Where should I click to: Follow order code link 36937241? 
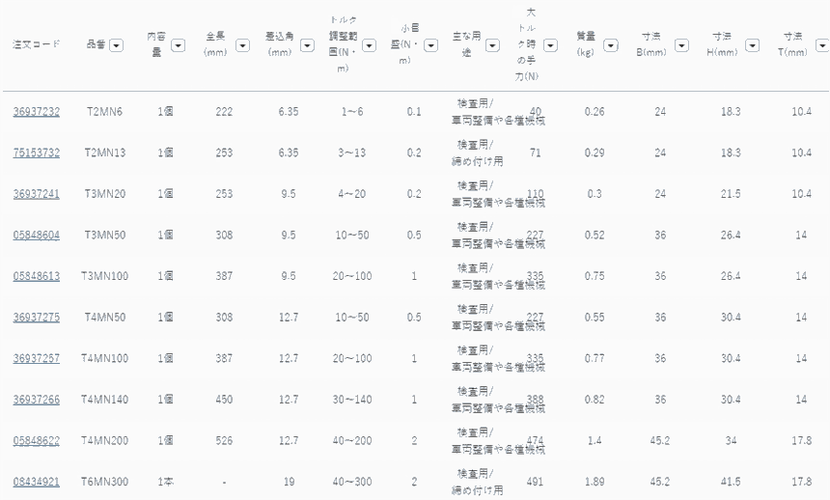pos(37,194)
